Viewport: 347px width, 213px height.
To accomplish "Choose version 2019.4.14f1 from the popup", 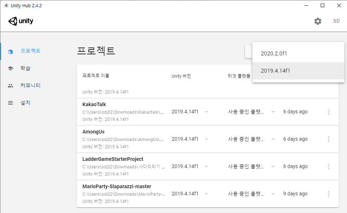I will (298, 71).
